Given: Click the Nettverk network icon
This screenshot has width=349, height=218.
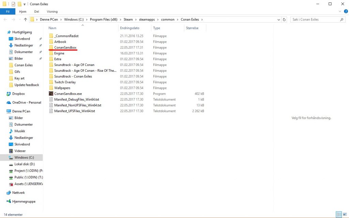Looking at the screenshot, I should pyautogui.click(x=9, y=193).
